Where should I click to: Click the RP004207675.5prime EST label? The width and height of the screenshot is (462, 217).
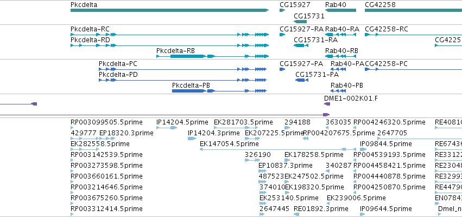click(339, 133)
